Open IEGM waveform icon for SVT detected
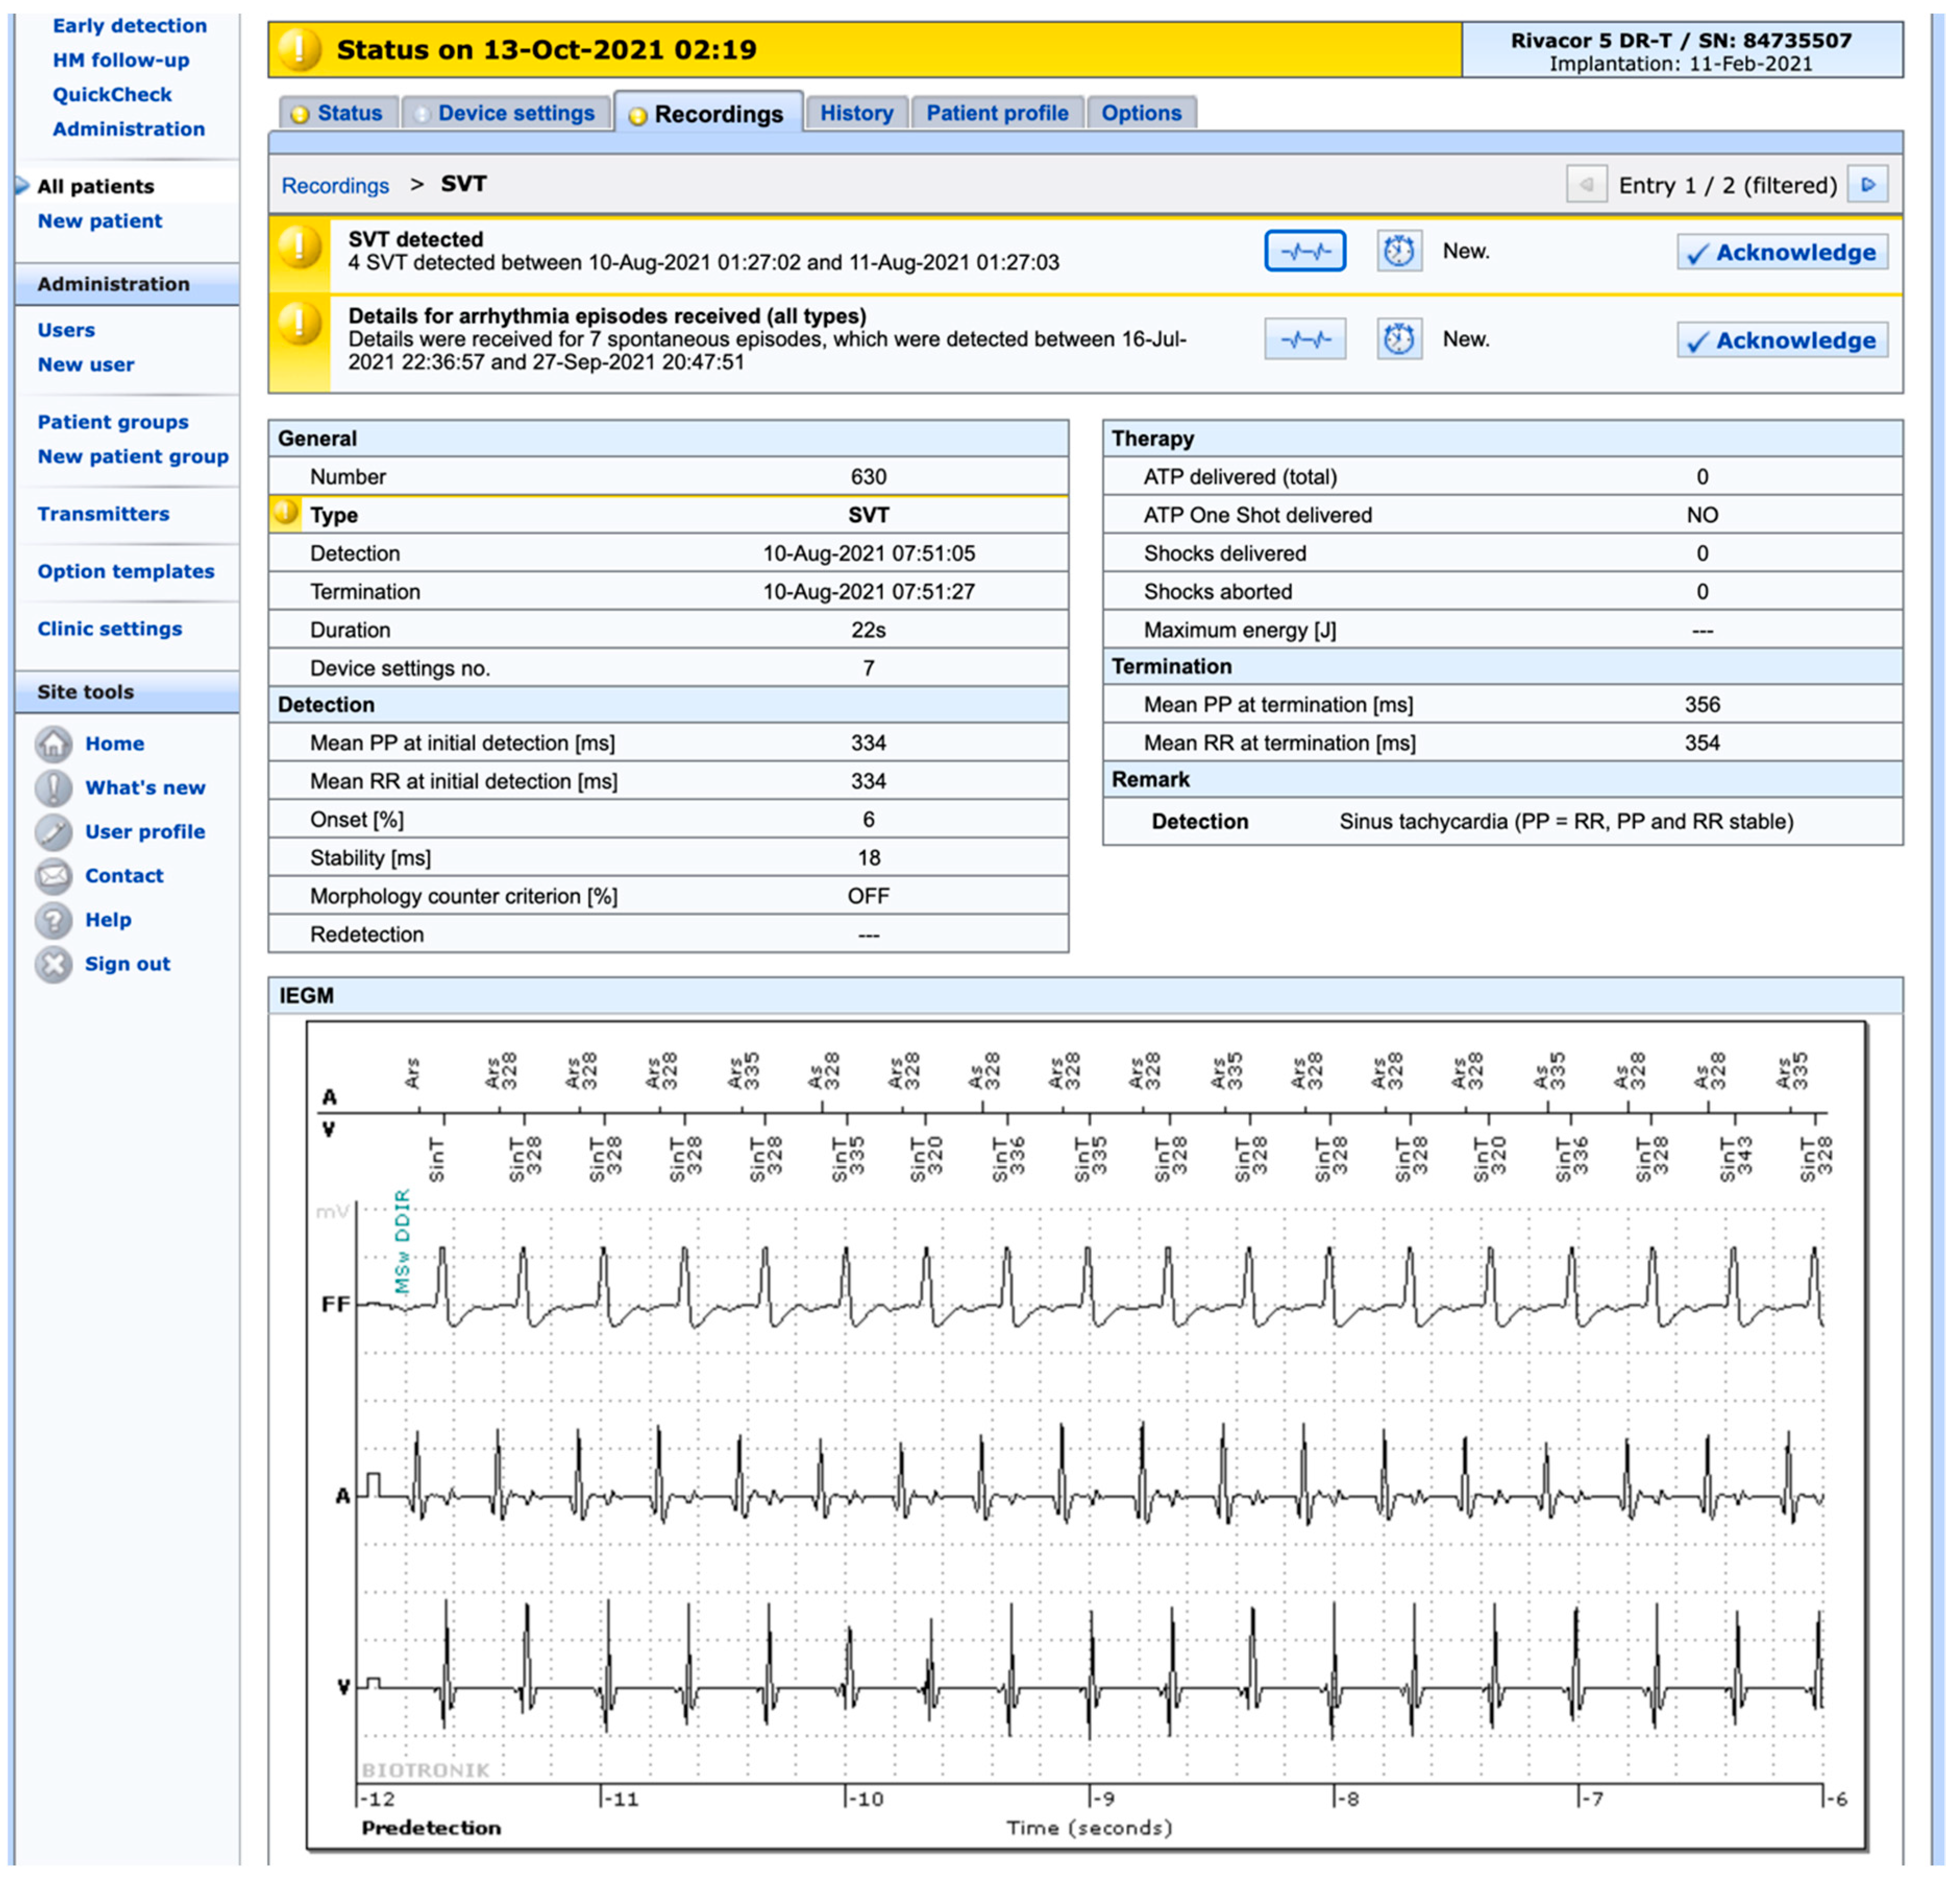This screenshot has height=1884, width=1960. [1304, 251]
